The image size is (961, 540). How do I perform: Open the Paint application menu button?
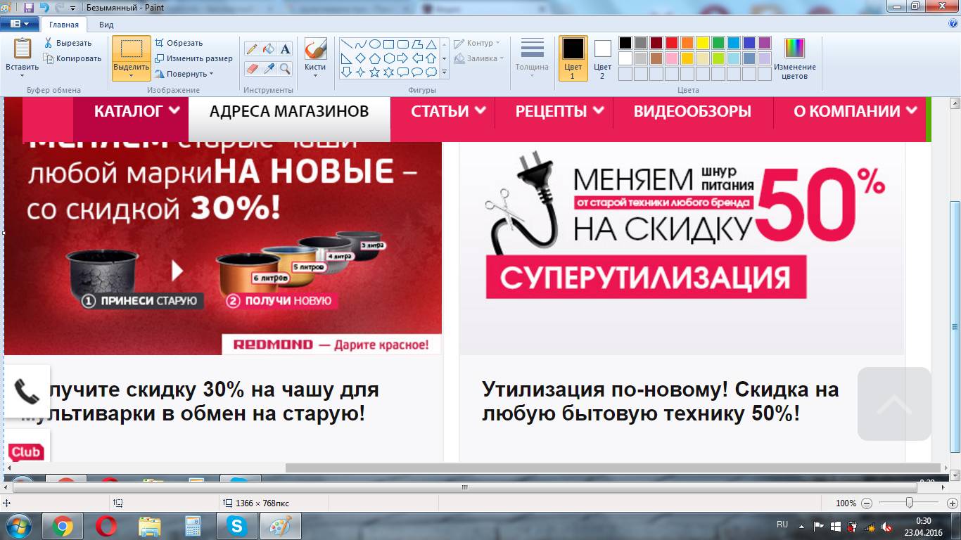point(20,24)
